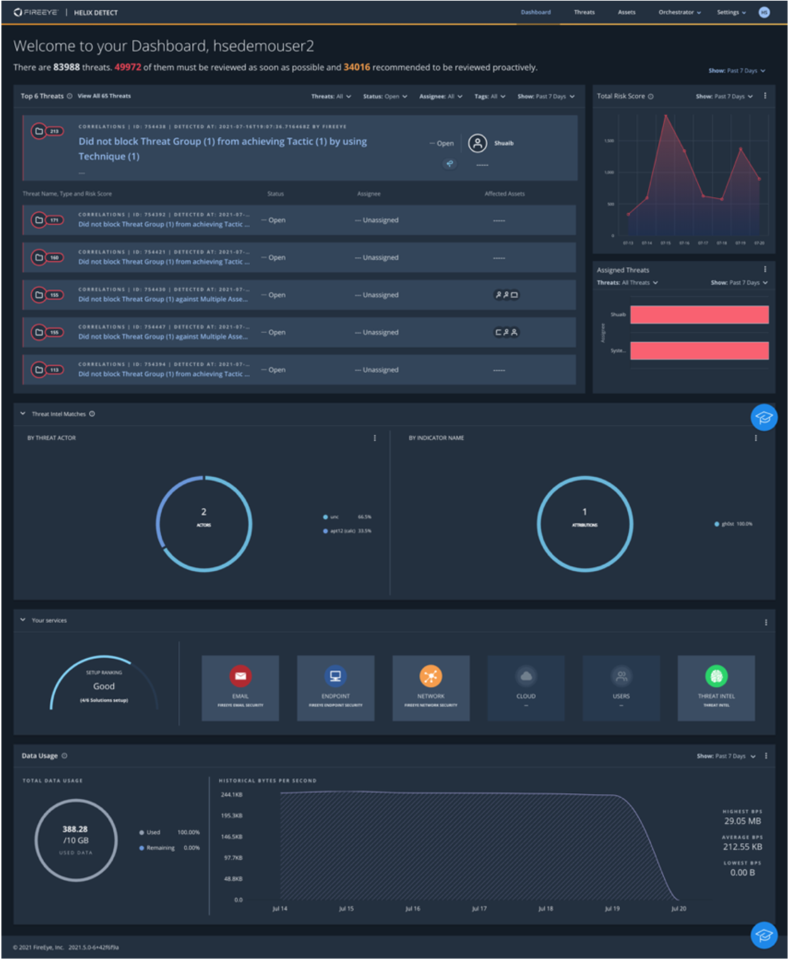Image resolution: width=789 pixels, height=960 pixels.
Task: Open the Total Risk Score kebab menu
Action: [765, 95]
